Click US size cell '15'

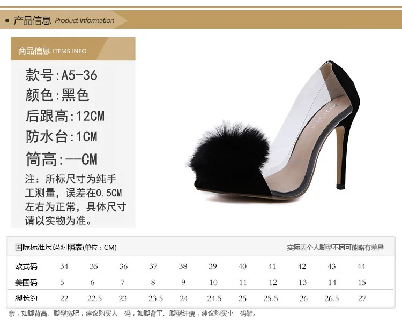pos(362,282)
